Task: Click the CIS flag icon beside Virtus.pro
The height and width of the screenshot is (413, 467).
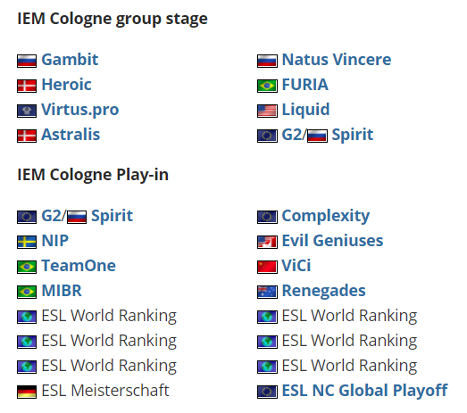Action: 27,111
